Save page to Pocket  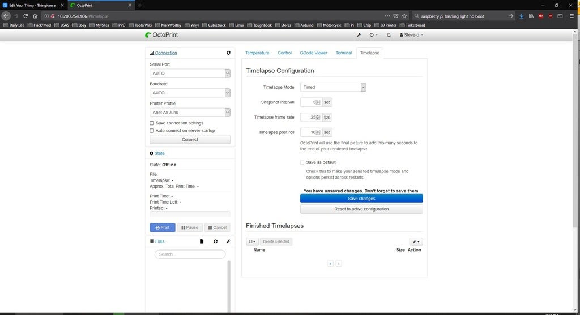pyautogui.click(x=396, y=16)
